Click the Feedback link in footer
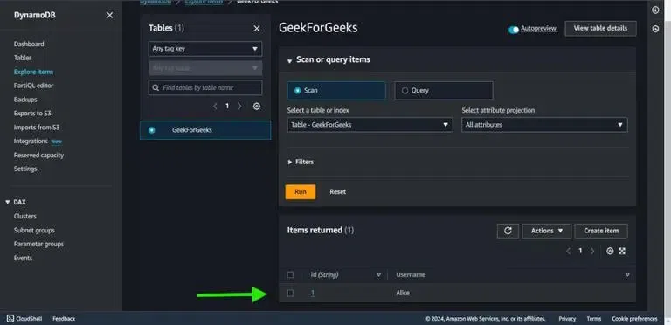 [64, 319]
